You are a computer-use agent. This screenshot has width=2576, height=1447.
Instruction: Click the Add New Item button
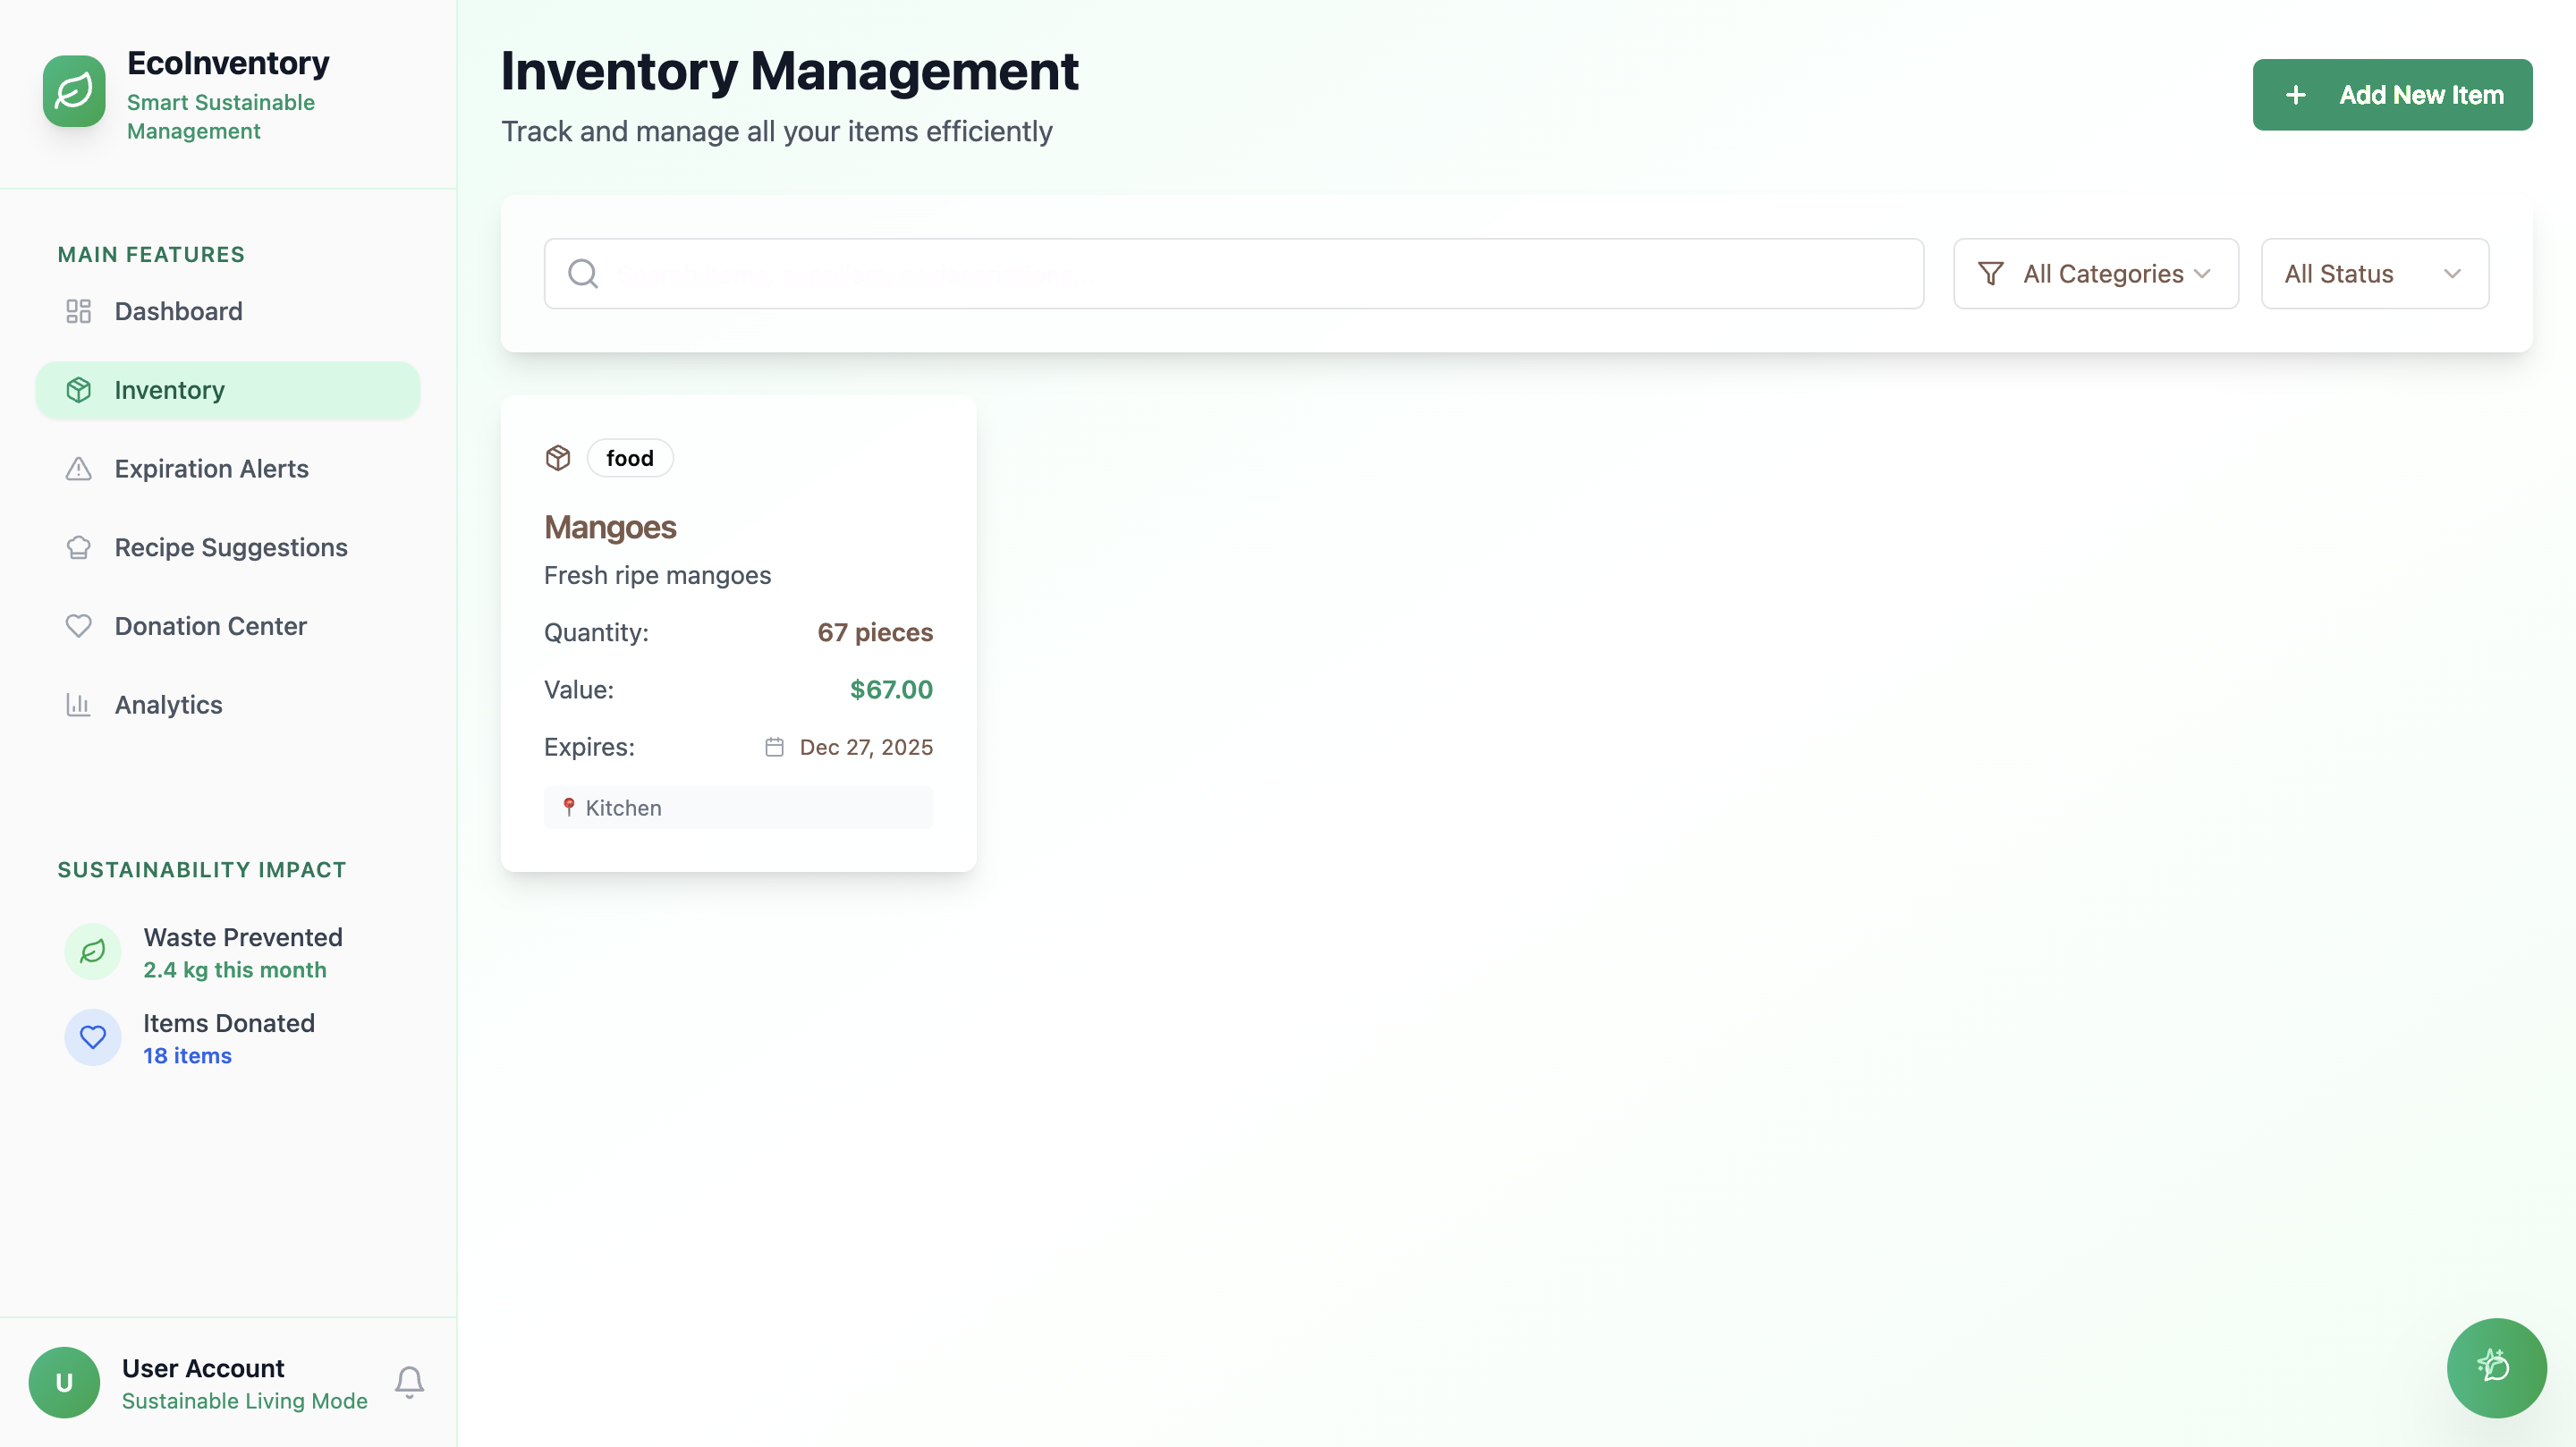(2391, 95)
